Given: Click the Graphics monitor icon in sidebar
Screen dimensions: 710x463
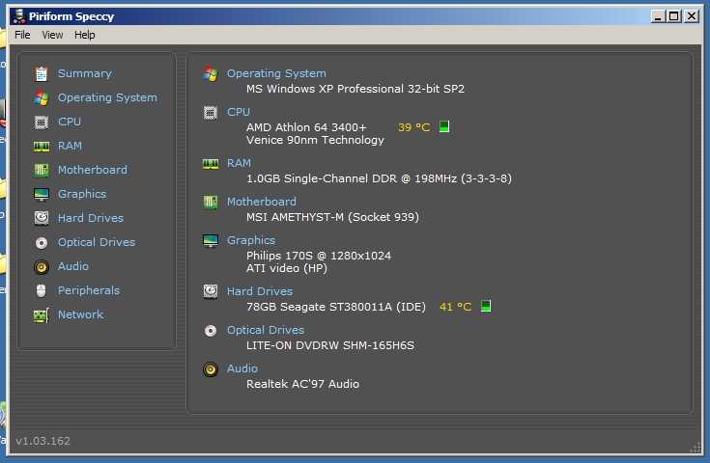Looking at the screenshot, I should click(42, 195).
